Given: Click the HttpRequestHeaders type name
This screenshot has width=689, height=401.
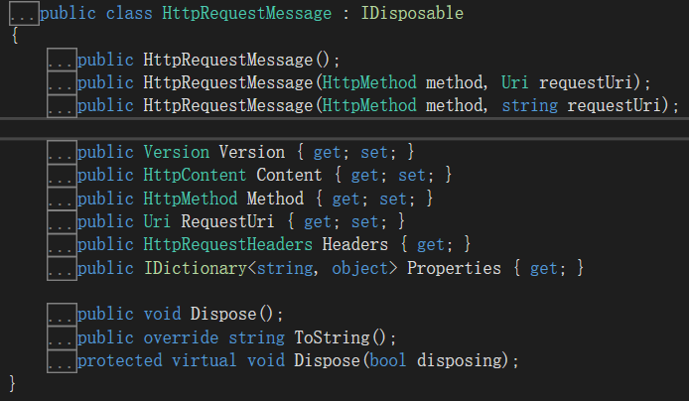Looking at the screenshot, I should (228, 244).
